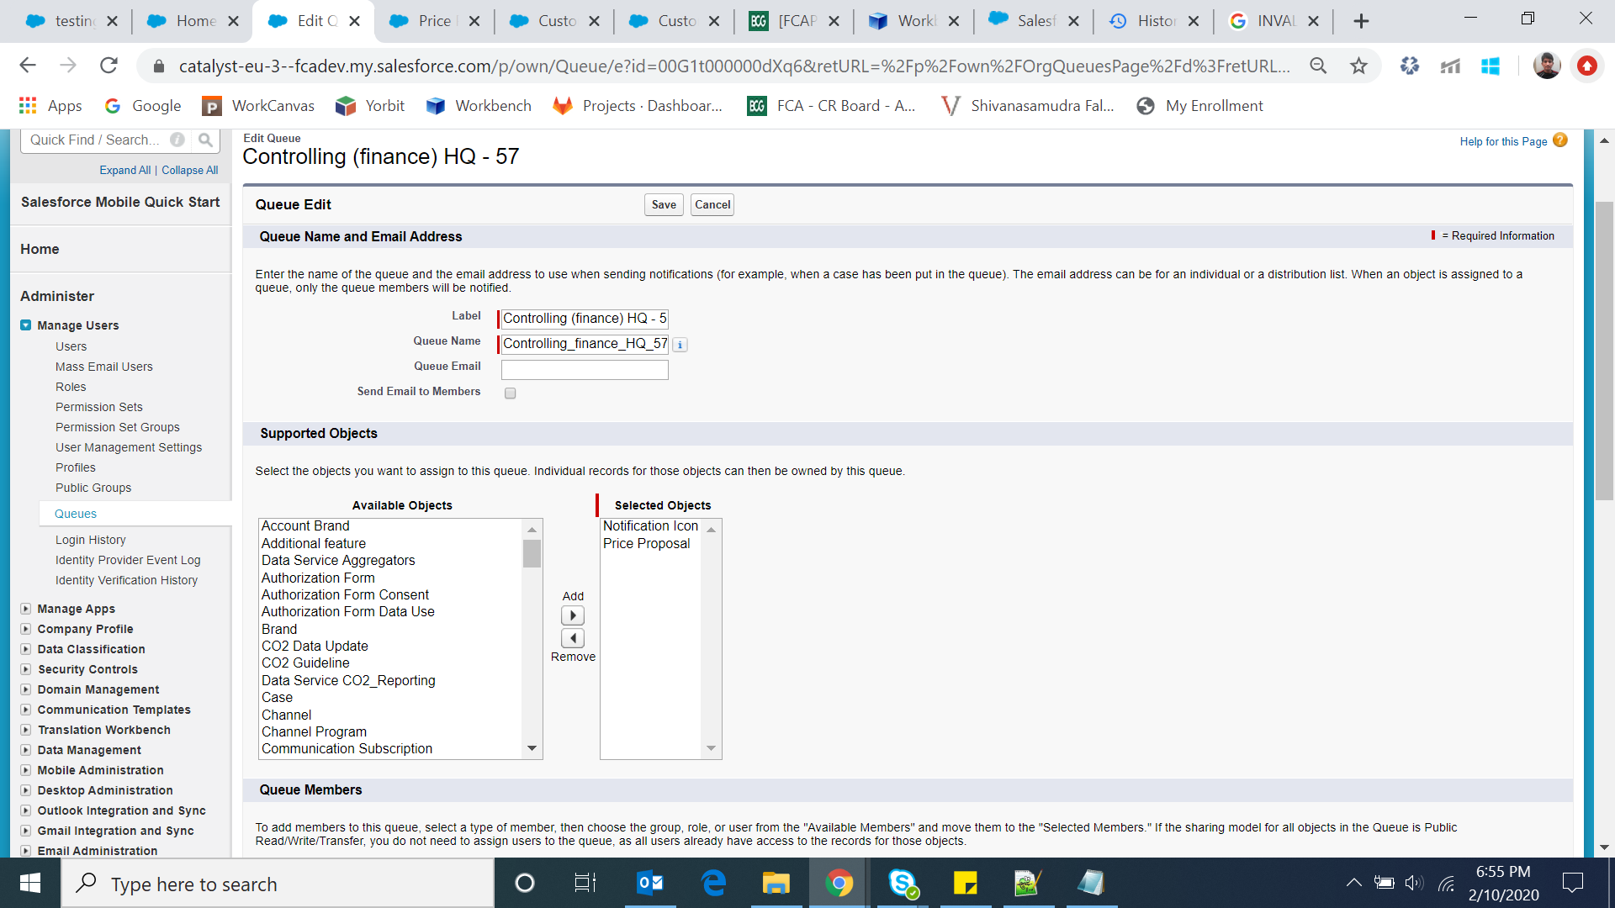
Task: Reload the page
Action: click(109, 66)
